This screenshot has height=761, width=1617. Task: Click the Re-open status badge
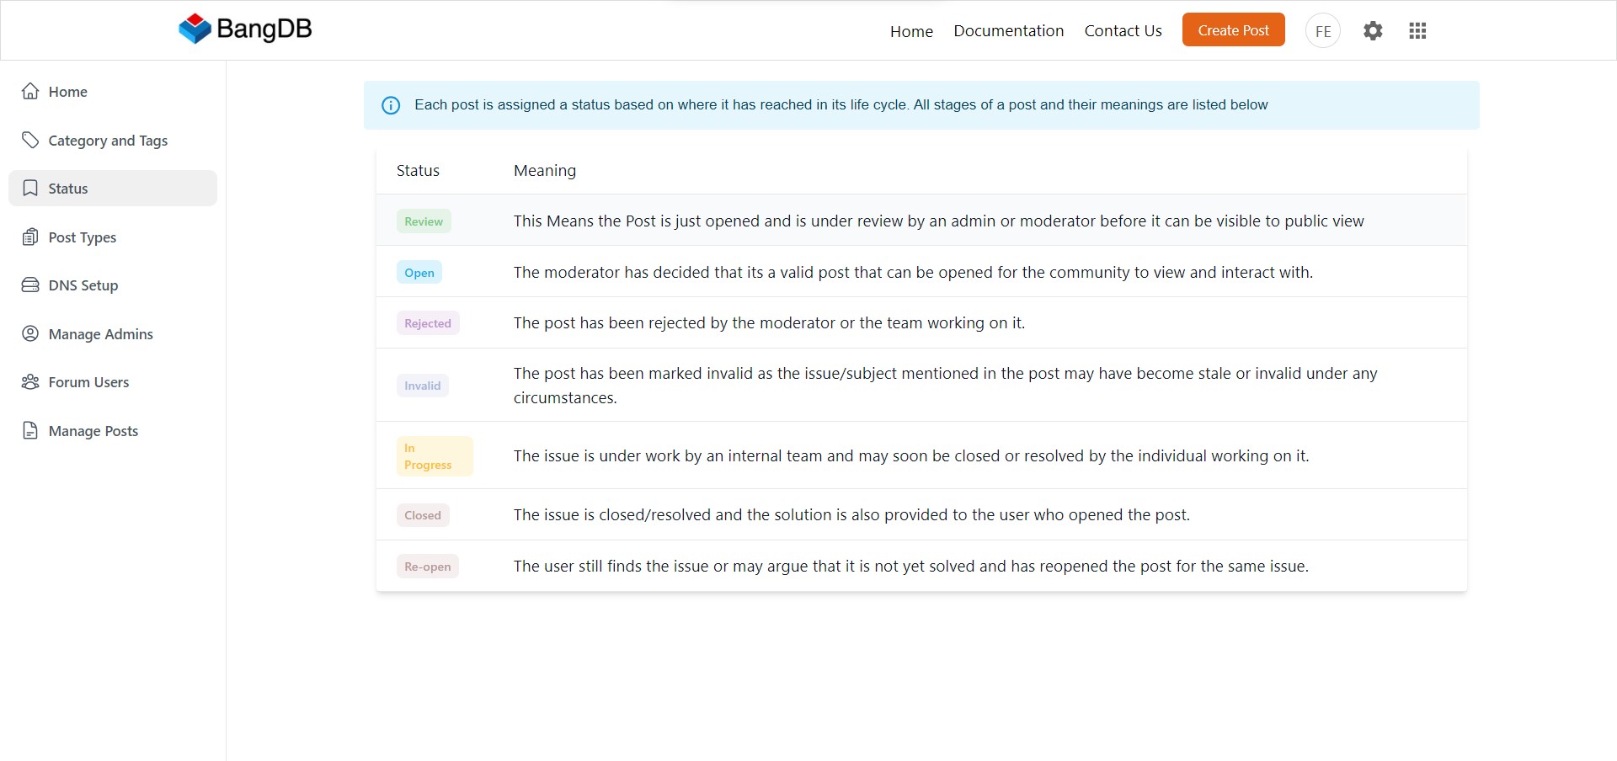[428, 567]
